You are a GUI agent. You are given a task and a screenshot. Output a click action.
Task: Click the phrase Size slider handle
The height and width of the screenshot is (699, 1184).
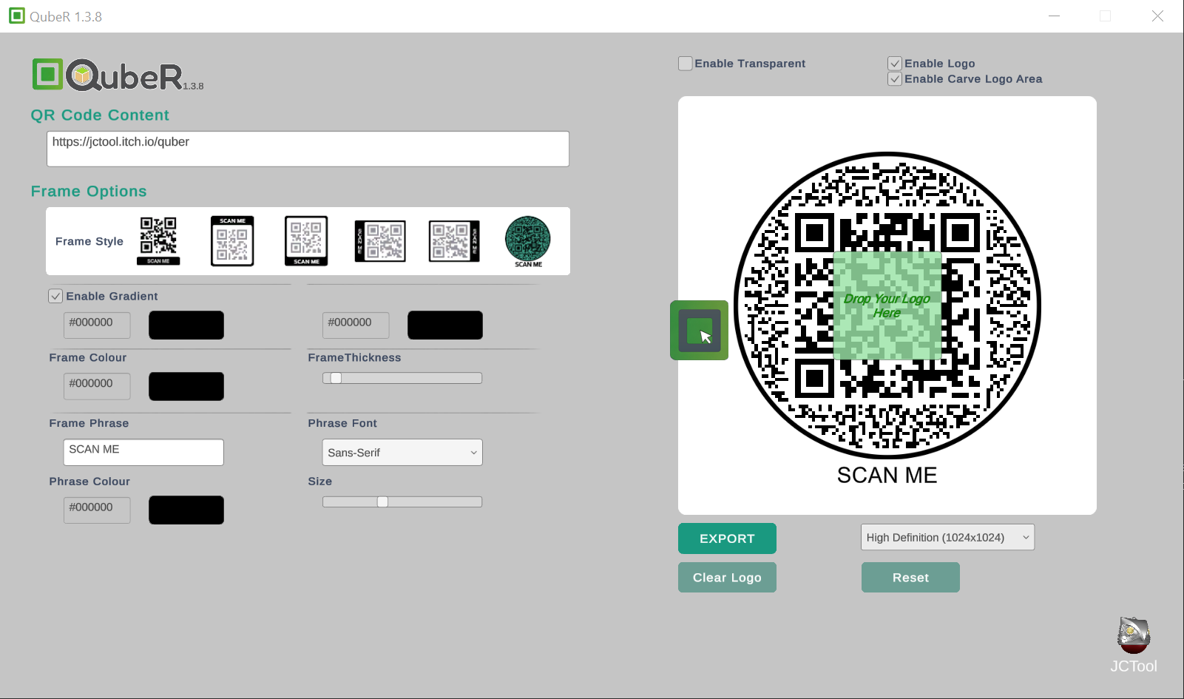(x=382, y=502)
